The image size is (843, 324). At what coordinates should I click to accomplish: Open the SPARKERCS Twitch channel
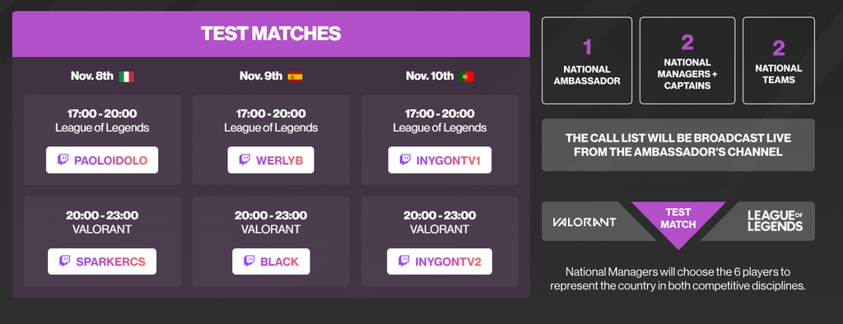[x=102, y=262]
